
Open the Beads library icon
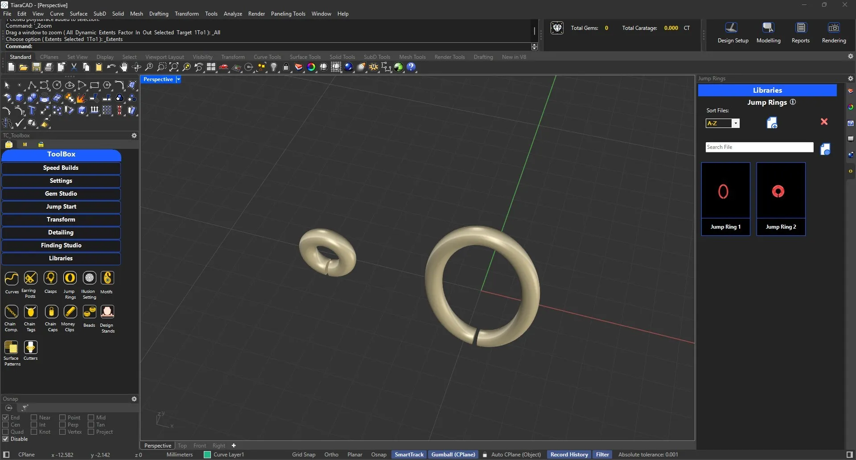pos(89,312)
